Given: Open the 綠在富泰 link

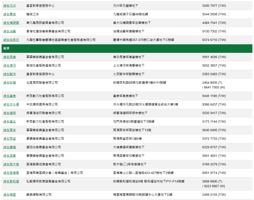Looking at the screenshot, I should click(10, 96).
